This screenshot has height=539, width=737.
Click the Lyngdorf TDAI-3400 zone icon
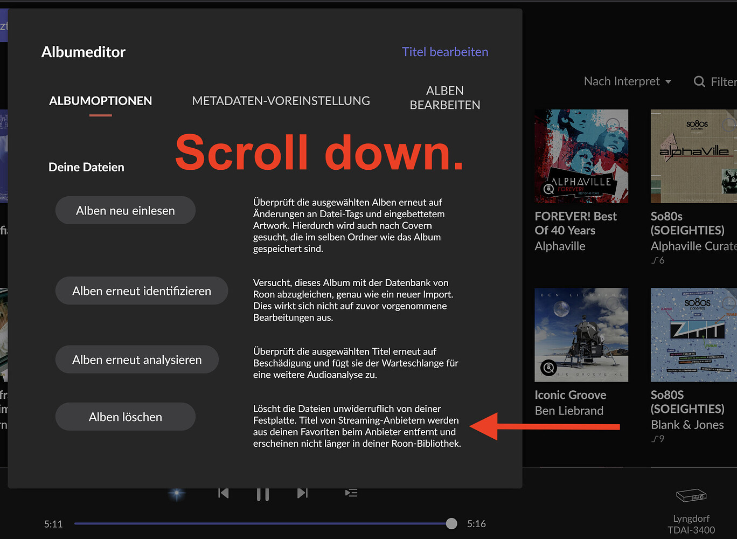pos(691,495)
